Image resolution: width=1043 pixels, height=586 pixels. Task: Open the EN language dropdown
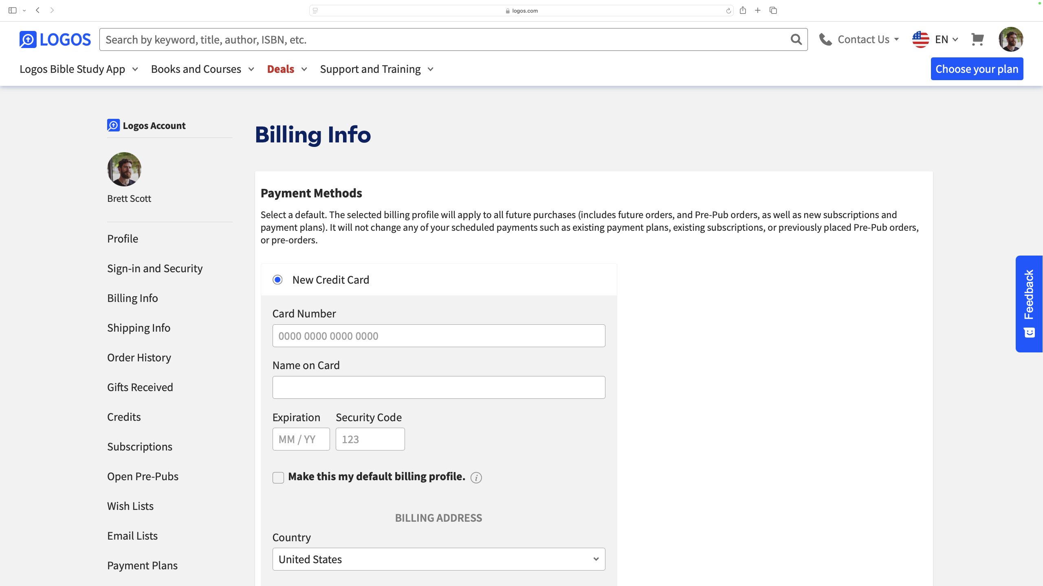point(946,39)
